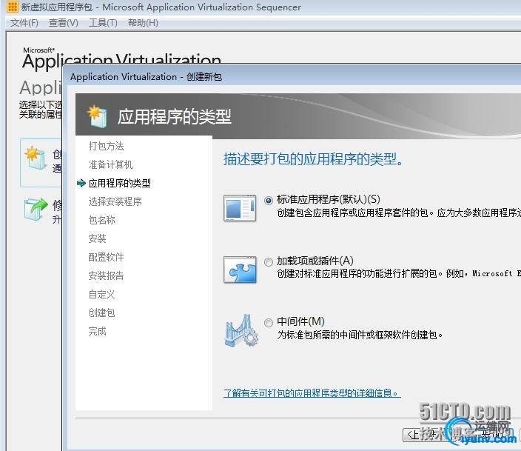
Task: Go to 准备计算机 step in sidebar
Action: pos(110,164)
